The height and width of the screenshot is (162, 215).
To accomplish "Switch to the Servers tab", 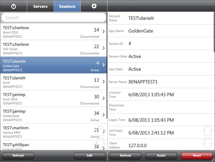I will 40,6.
